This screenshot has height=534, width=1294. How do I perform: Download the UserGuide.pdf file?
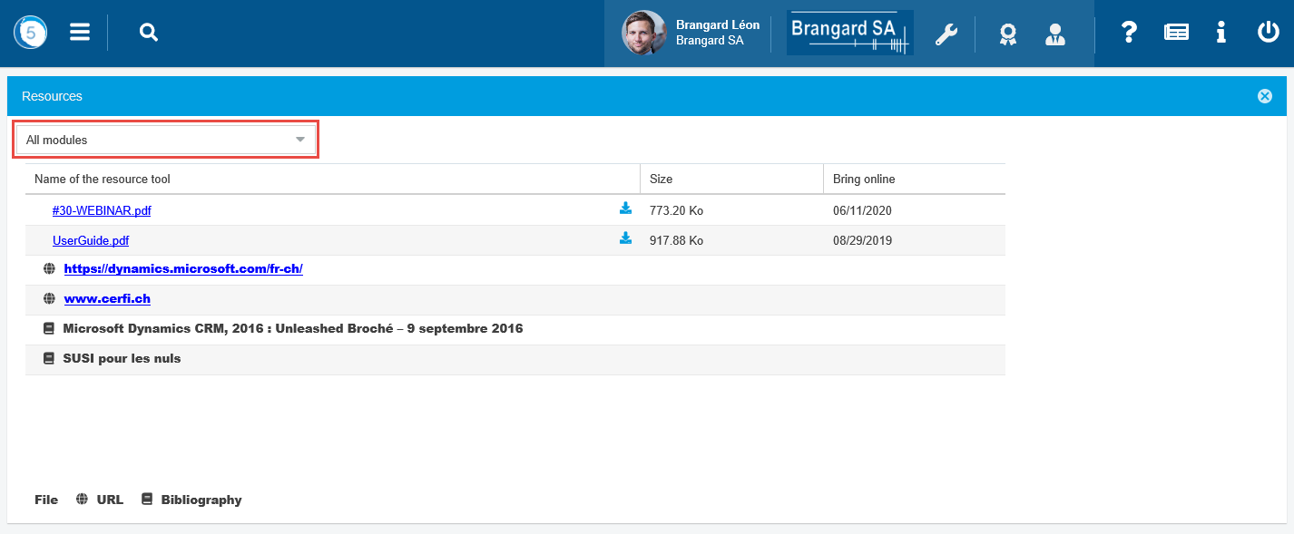point(625,238)
